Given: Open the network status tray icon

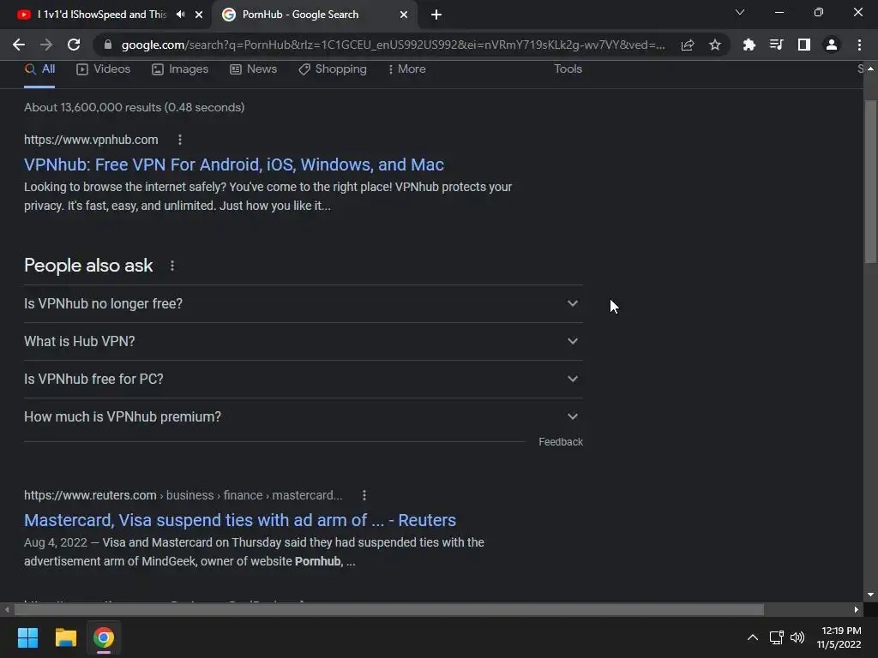Looking at the screenshot, I should [x=776, y=637].
